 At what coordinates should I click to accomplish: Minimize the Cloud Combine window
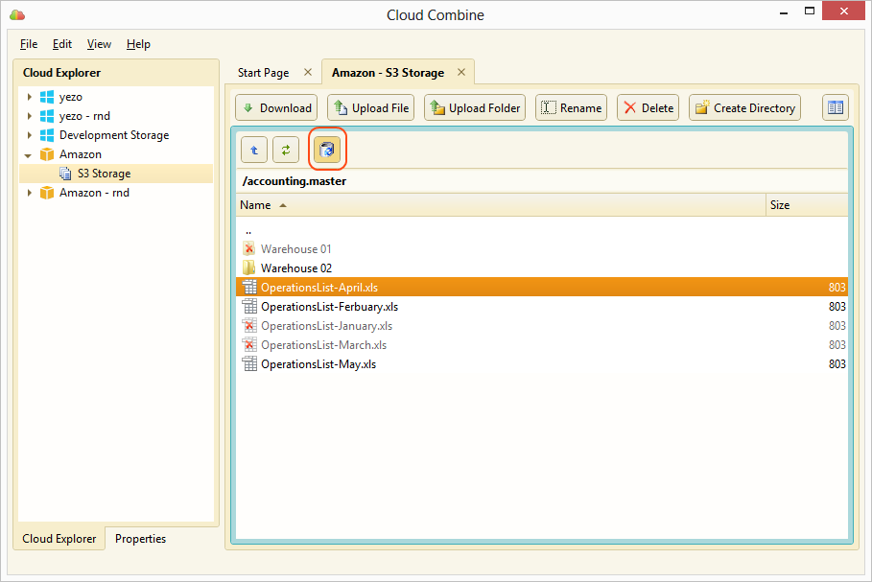click(784, 12)
